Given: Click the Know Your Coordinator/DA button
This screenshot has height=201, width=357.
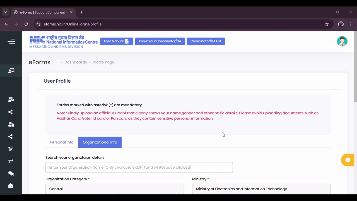Looking at the screenshot, I should pyautogui.click(x=160, y=41).
